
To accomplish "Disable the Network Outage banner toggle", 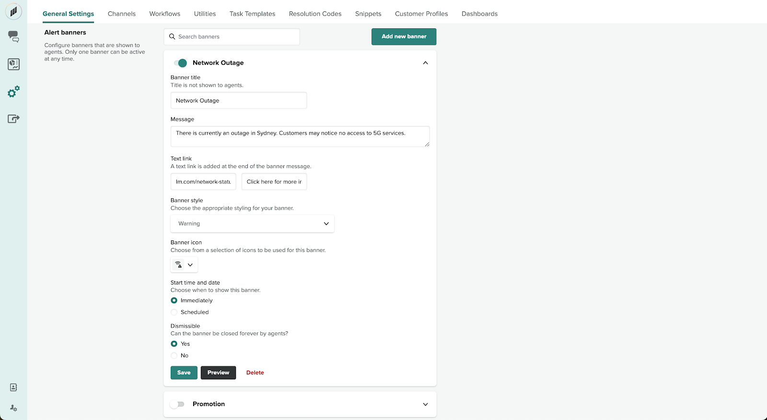I will pyautogui.click(x=181, y=63).
